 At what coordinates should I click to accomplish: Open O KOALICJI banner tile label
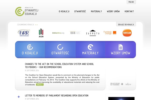[x=30, y=53]
